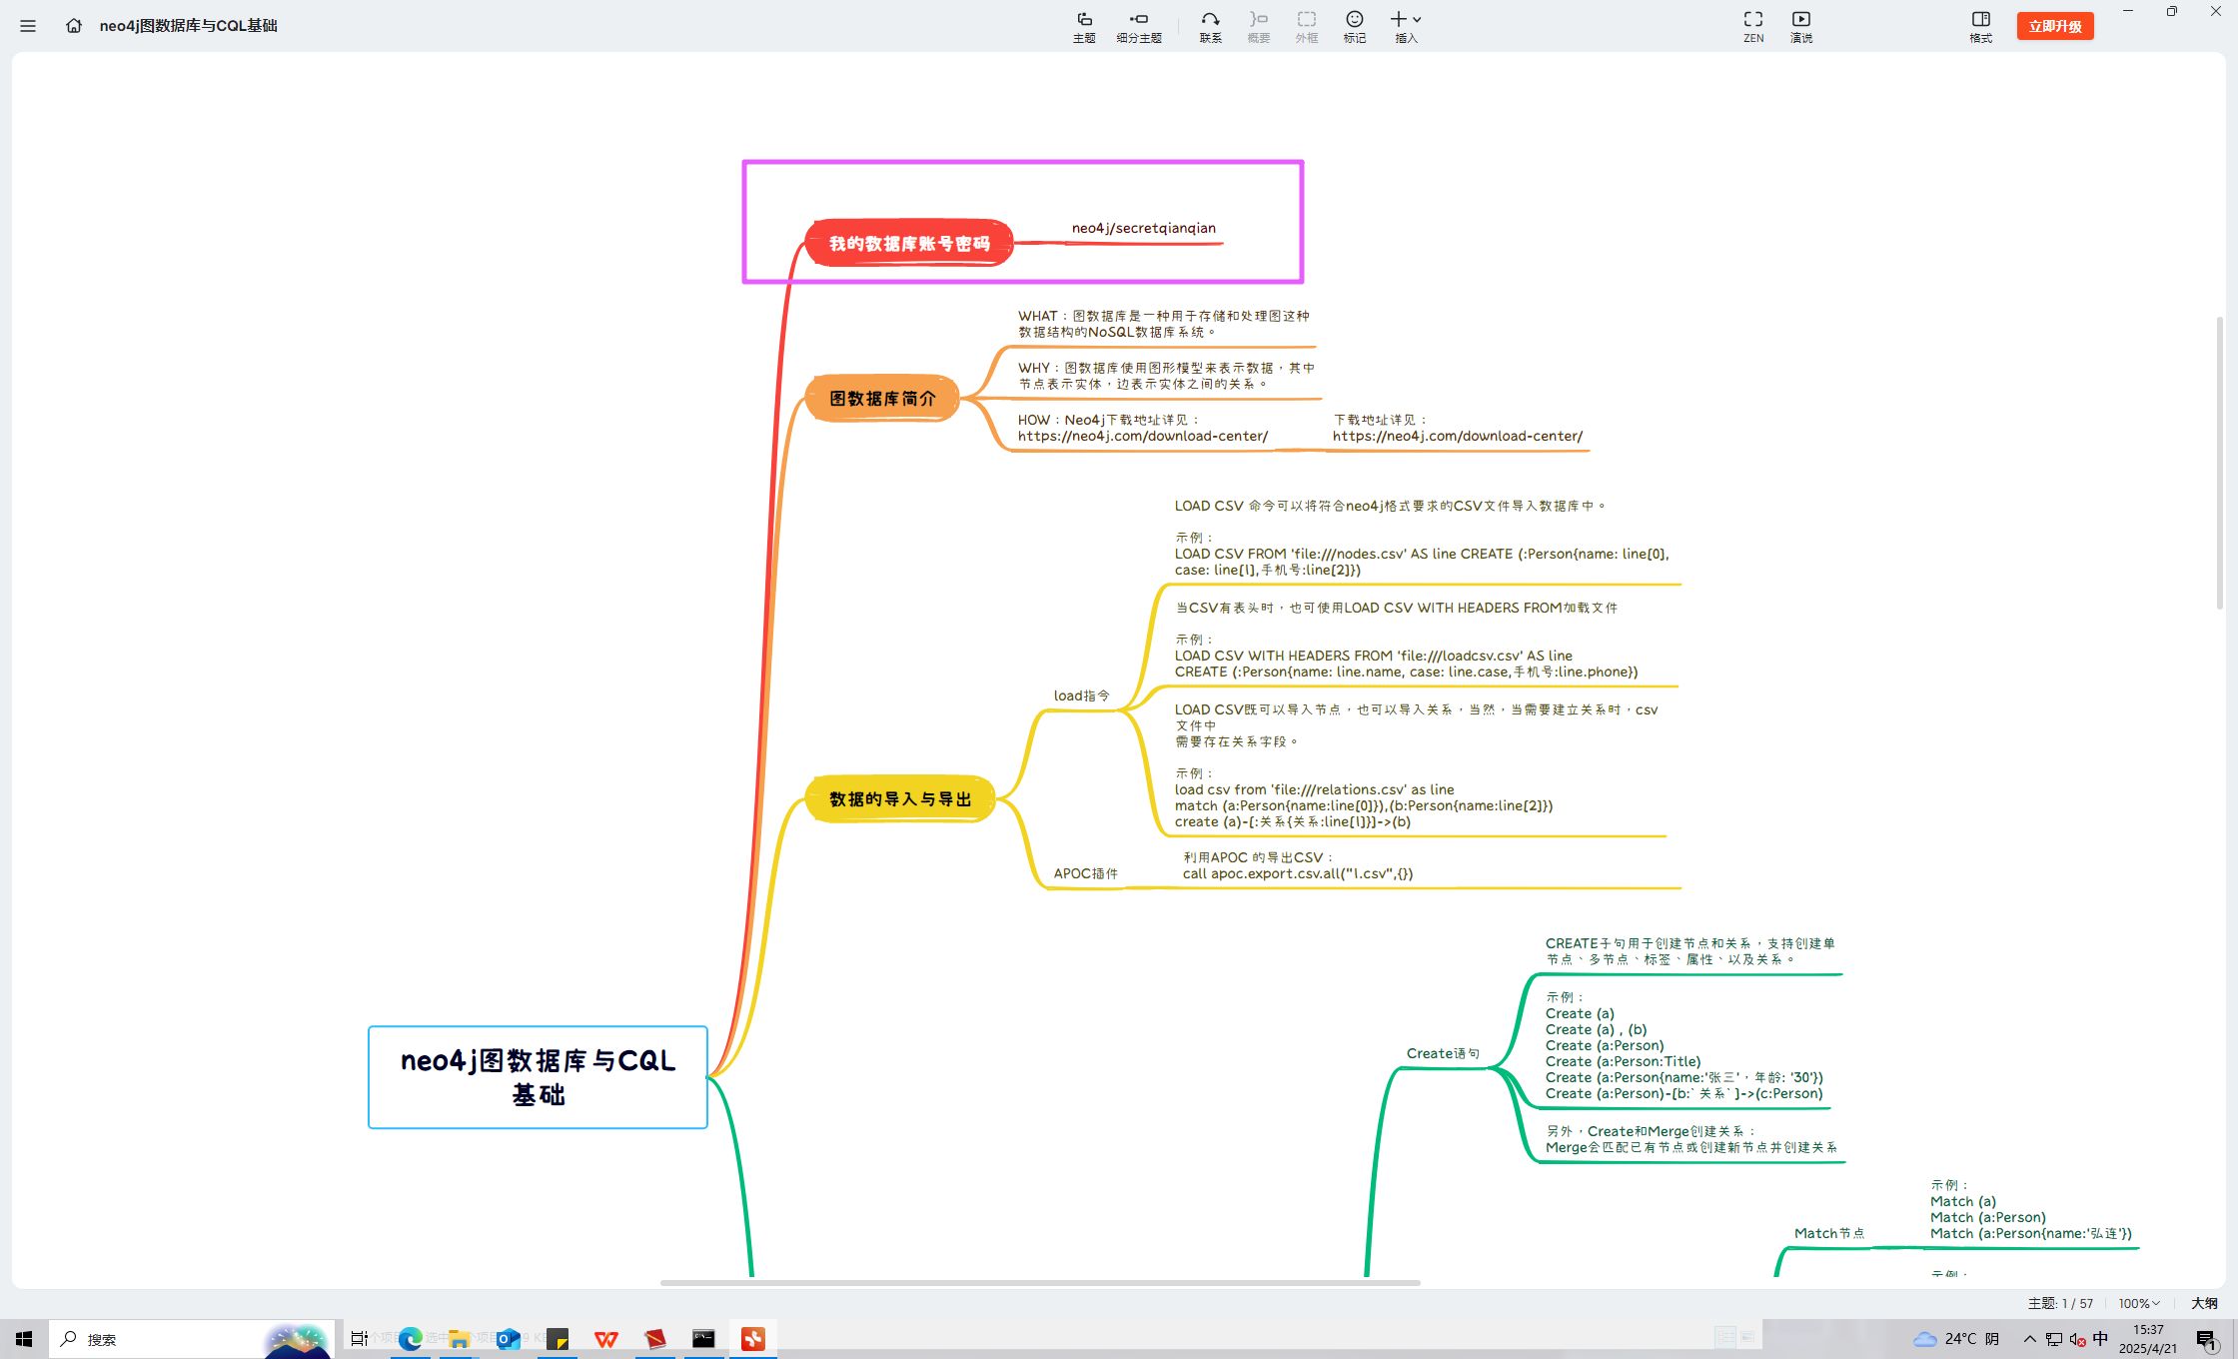Select the 下载地址详见 download-center node
This screenshot has width=2238, height=1359.
pyautogui.click(x=1458, y=428)
